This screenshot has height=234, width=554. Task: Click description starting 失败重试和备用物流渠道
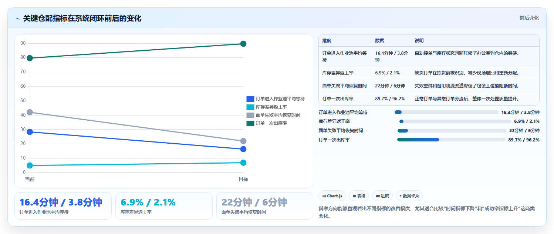coord(467,86)
